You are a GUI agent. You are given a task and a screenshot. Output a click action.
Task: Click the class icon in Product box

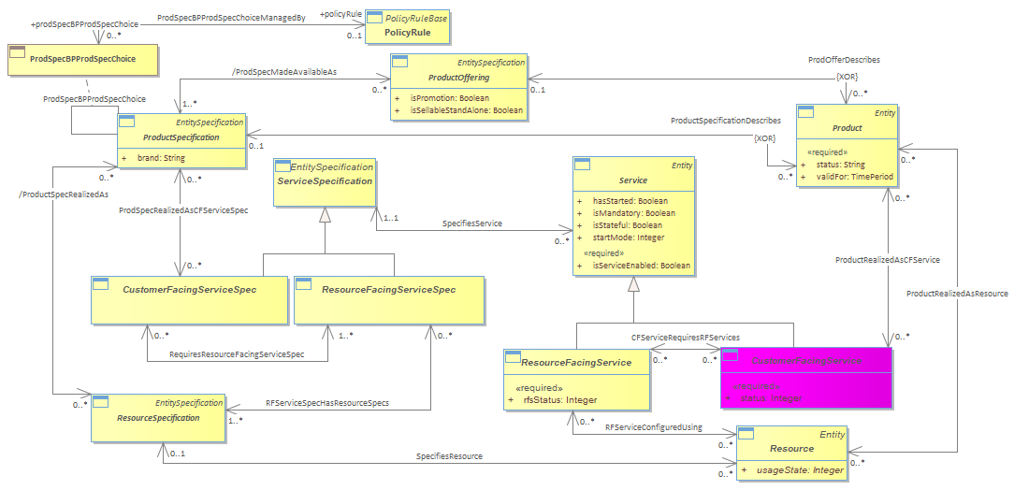tap(806, 112)
